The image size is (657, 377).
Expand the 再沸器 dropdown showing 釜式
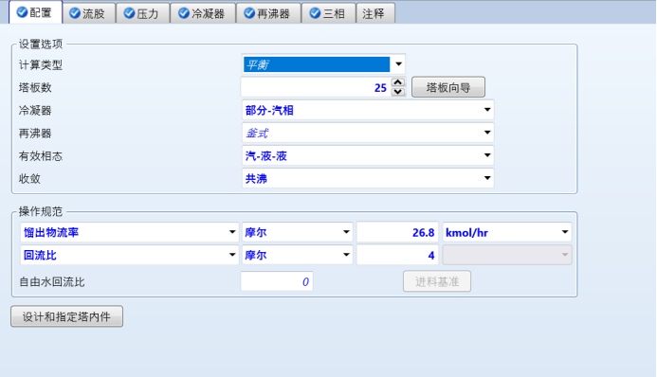[487, 133]
